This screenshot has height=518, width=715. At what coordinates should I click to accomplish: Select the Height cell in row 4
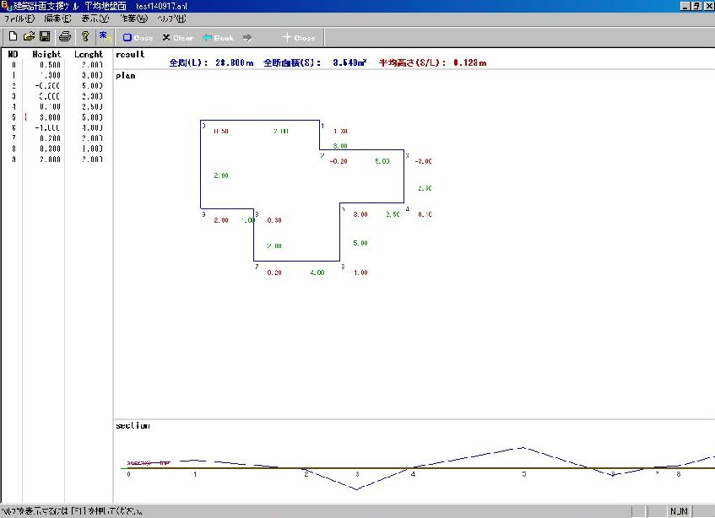point(50,106)
